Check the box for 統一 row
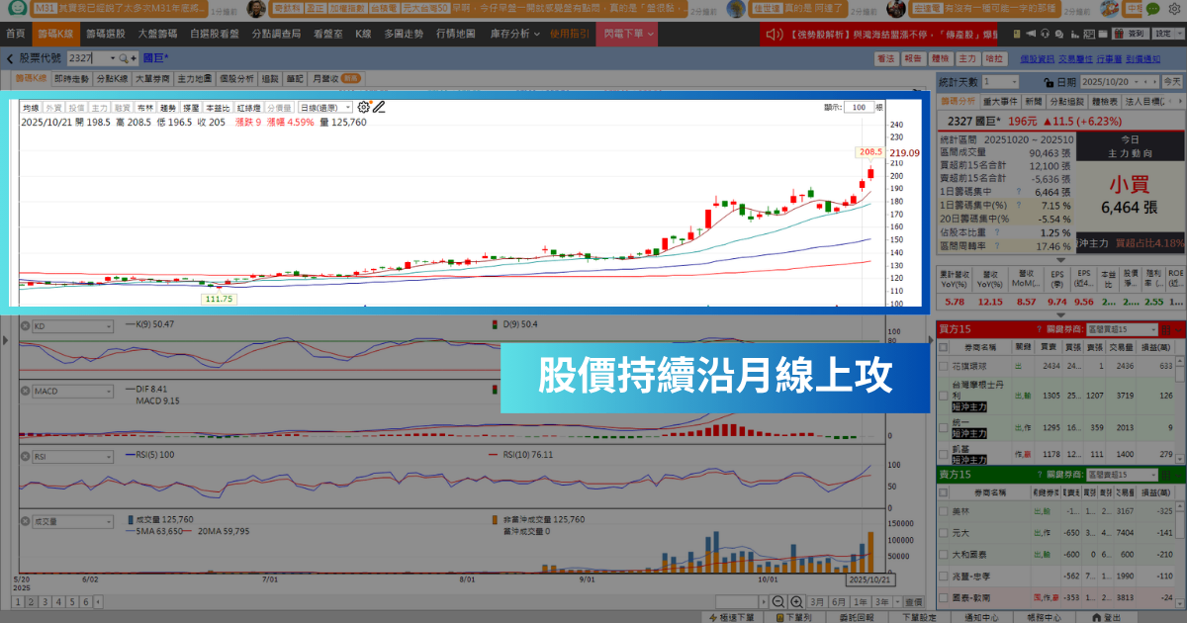The height and width of the screenshot is (623, 1187). pos(944,427)
